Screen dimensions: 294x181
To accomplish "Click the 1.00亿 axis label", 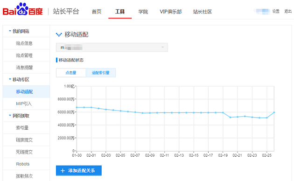I will pyautogui.click(x=69, y=86).
